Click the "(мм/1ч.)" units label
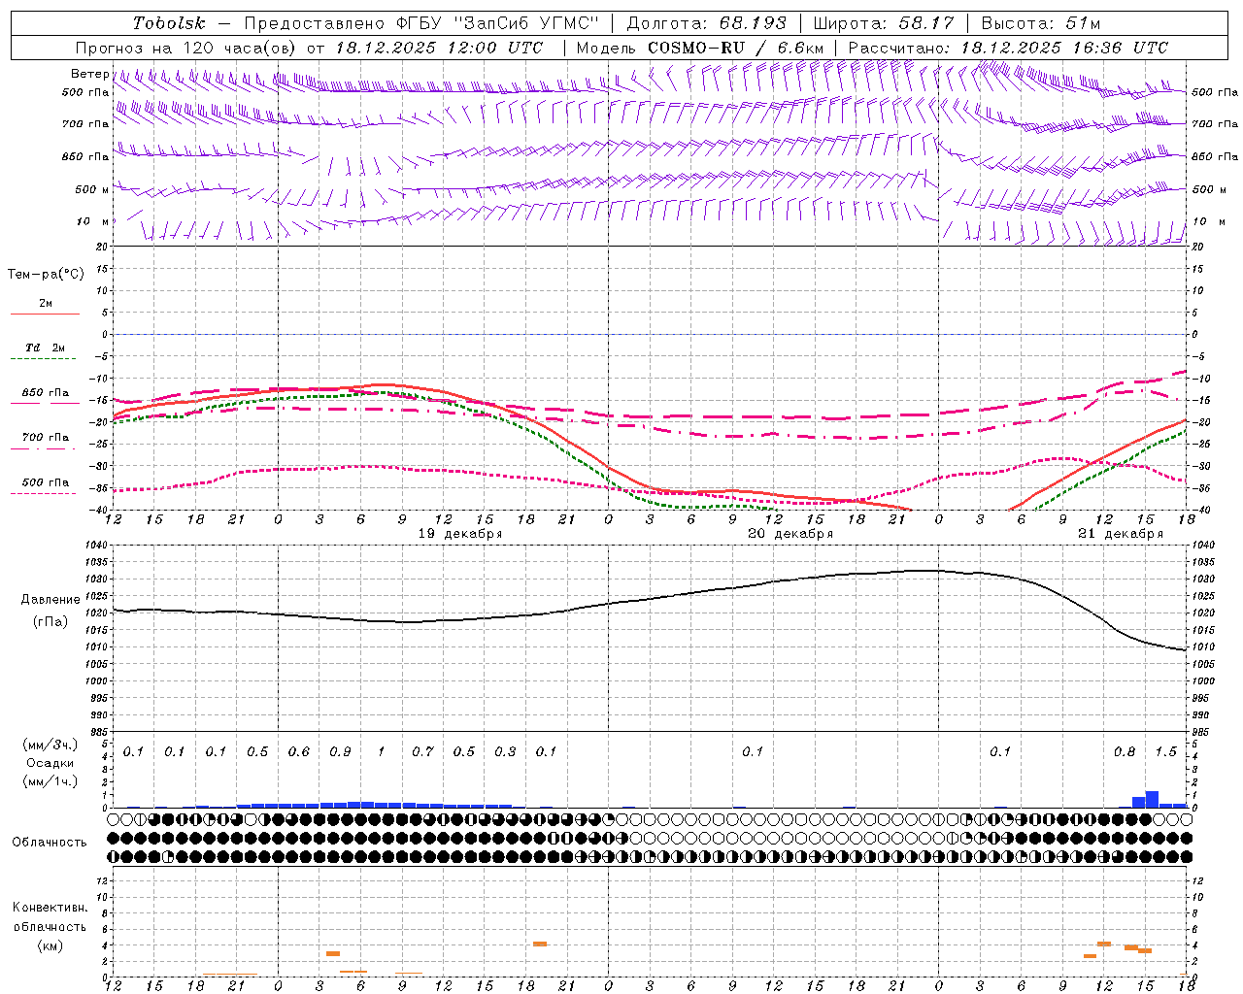 point(50,781)
